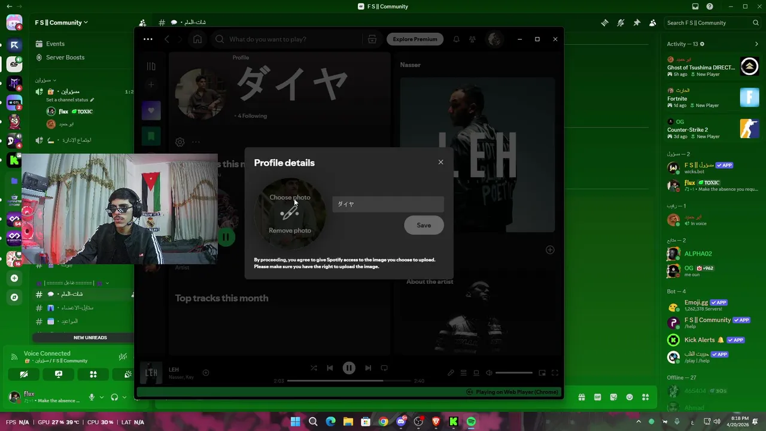Screen dimensions: 766x431
Task: Click the profile name input field
Action: [388, 204]
